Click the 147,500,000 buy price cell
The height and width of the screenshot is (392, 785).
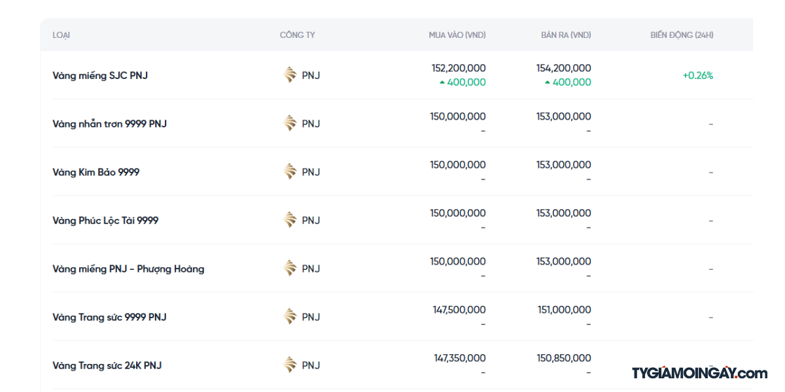459,310
